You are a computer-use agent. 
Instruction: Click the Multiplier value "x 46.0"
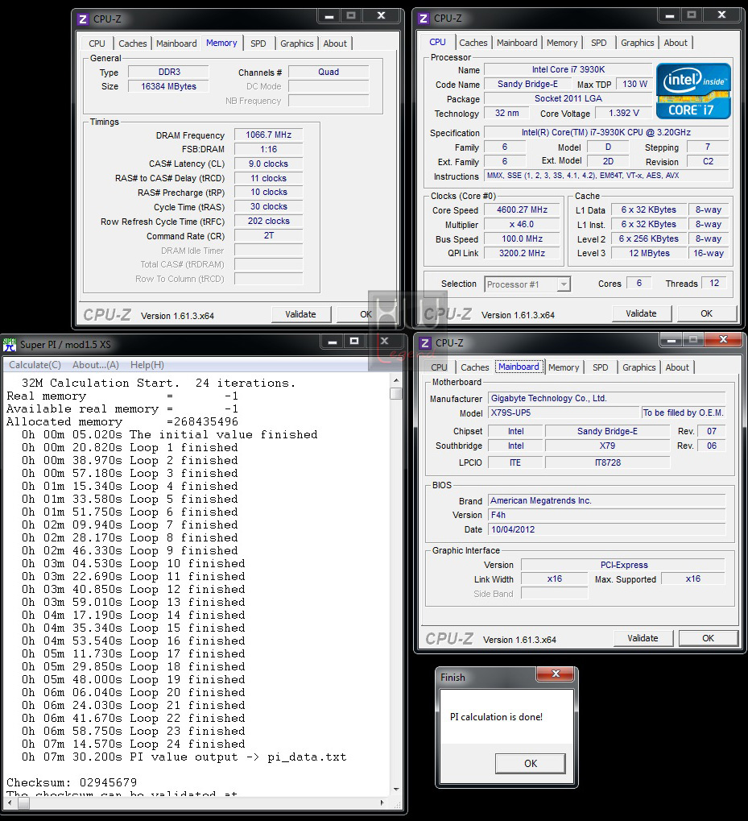point(522,225)
